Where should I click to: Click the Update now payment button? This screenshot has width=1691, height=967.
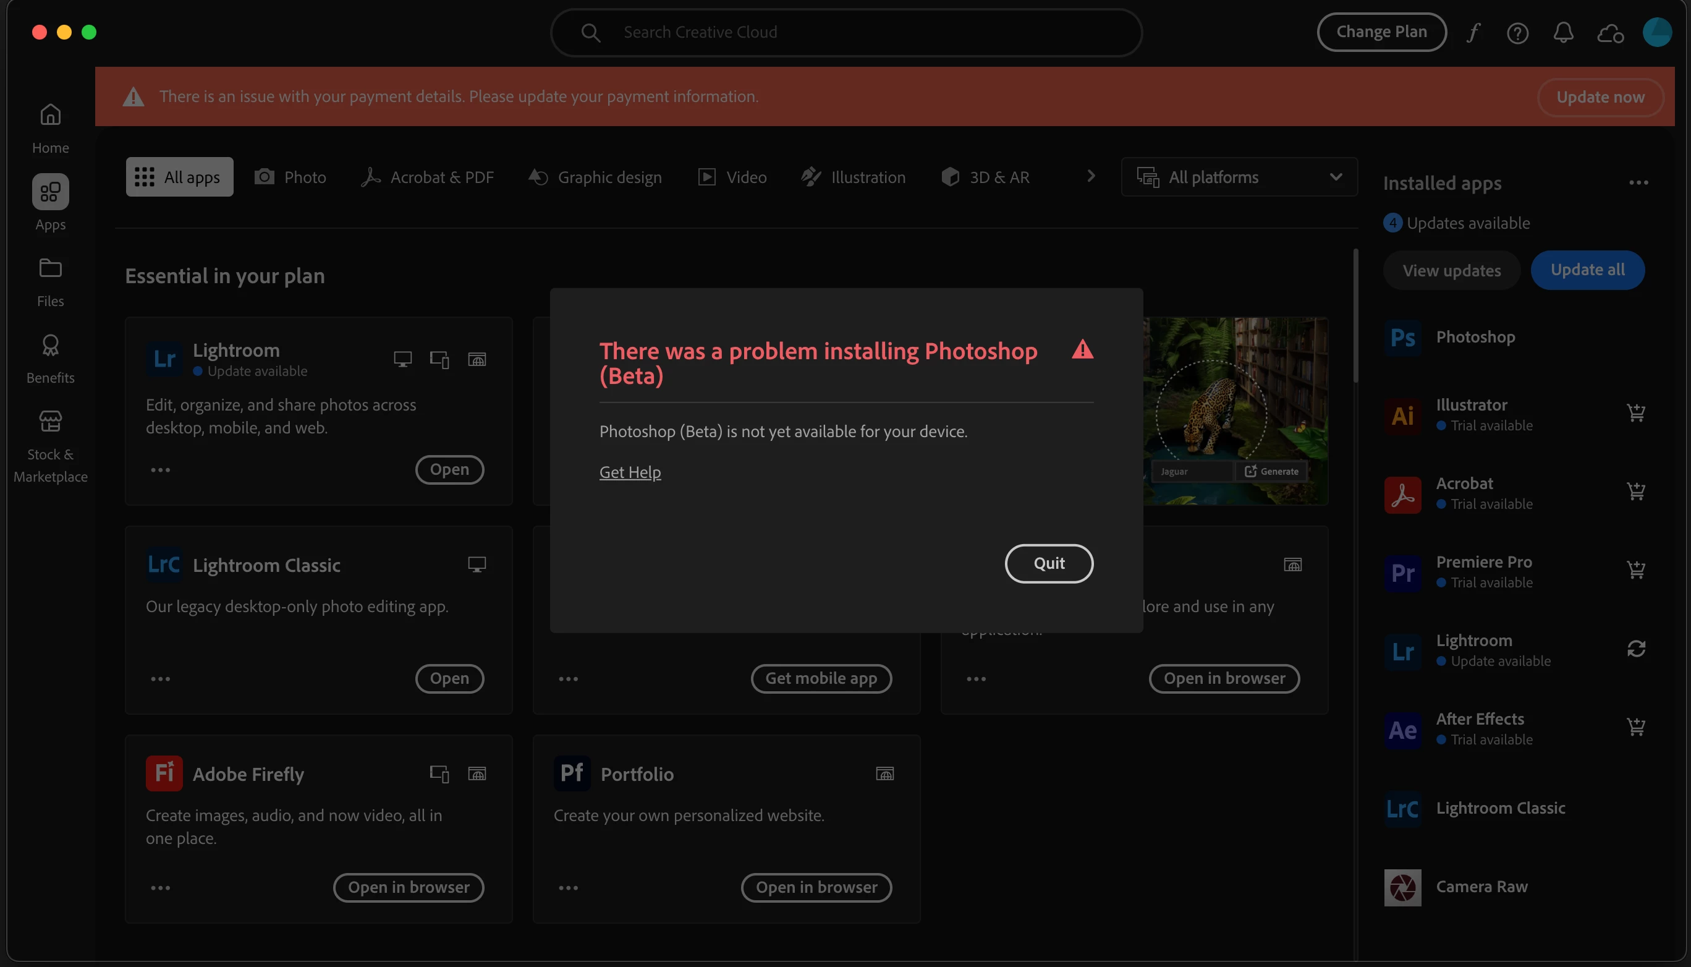[1600, 97]
